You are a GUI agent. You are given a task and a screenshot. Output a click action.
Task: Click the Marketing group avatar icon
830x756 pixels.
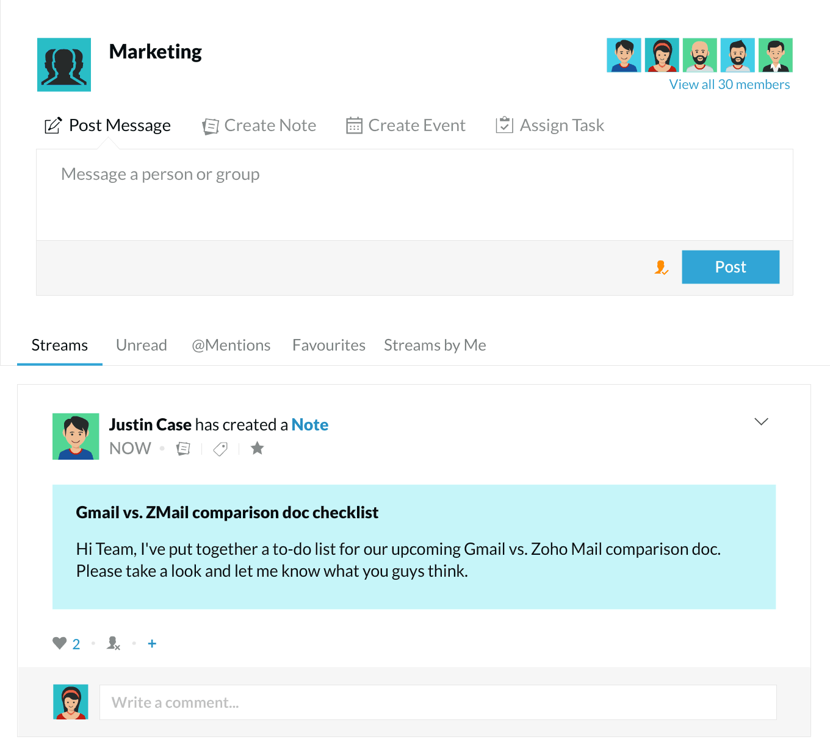point(64,65)
